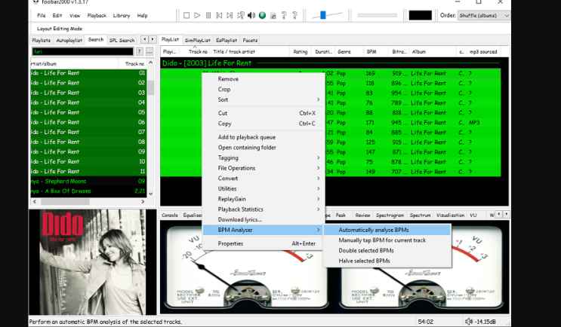Expand the ReplayGain submenu
Viewport: 561px width, 327px height.
coord(264,199)
